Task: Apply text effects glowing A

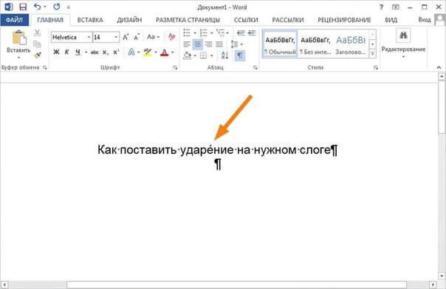Action: click(131, 52)
